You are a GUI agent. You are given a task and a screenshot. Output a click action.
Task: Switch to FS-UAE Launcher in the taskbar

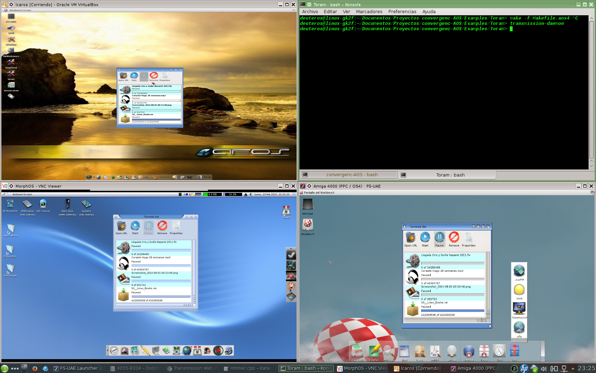tap(78, 368)
